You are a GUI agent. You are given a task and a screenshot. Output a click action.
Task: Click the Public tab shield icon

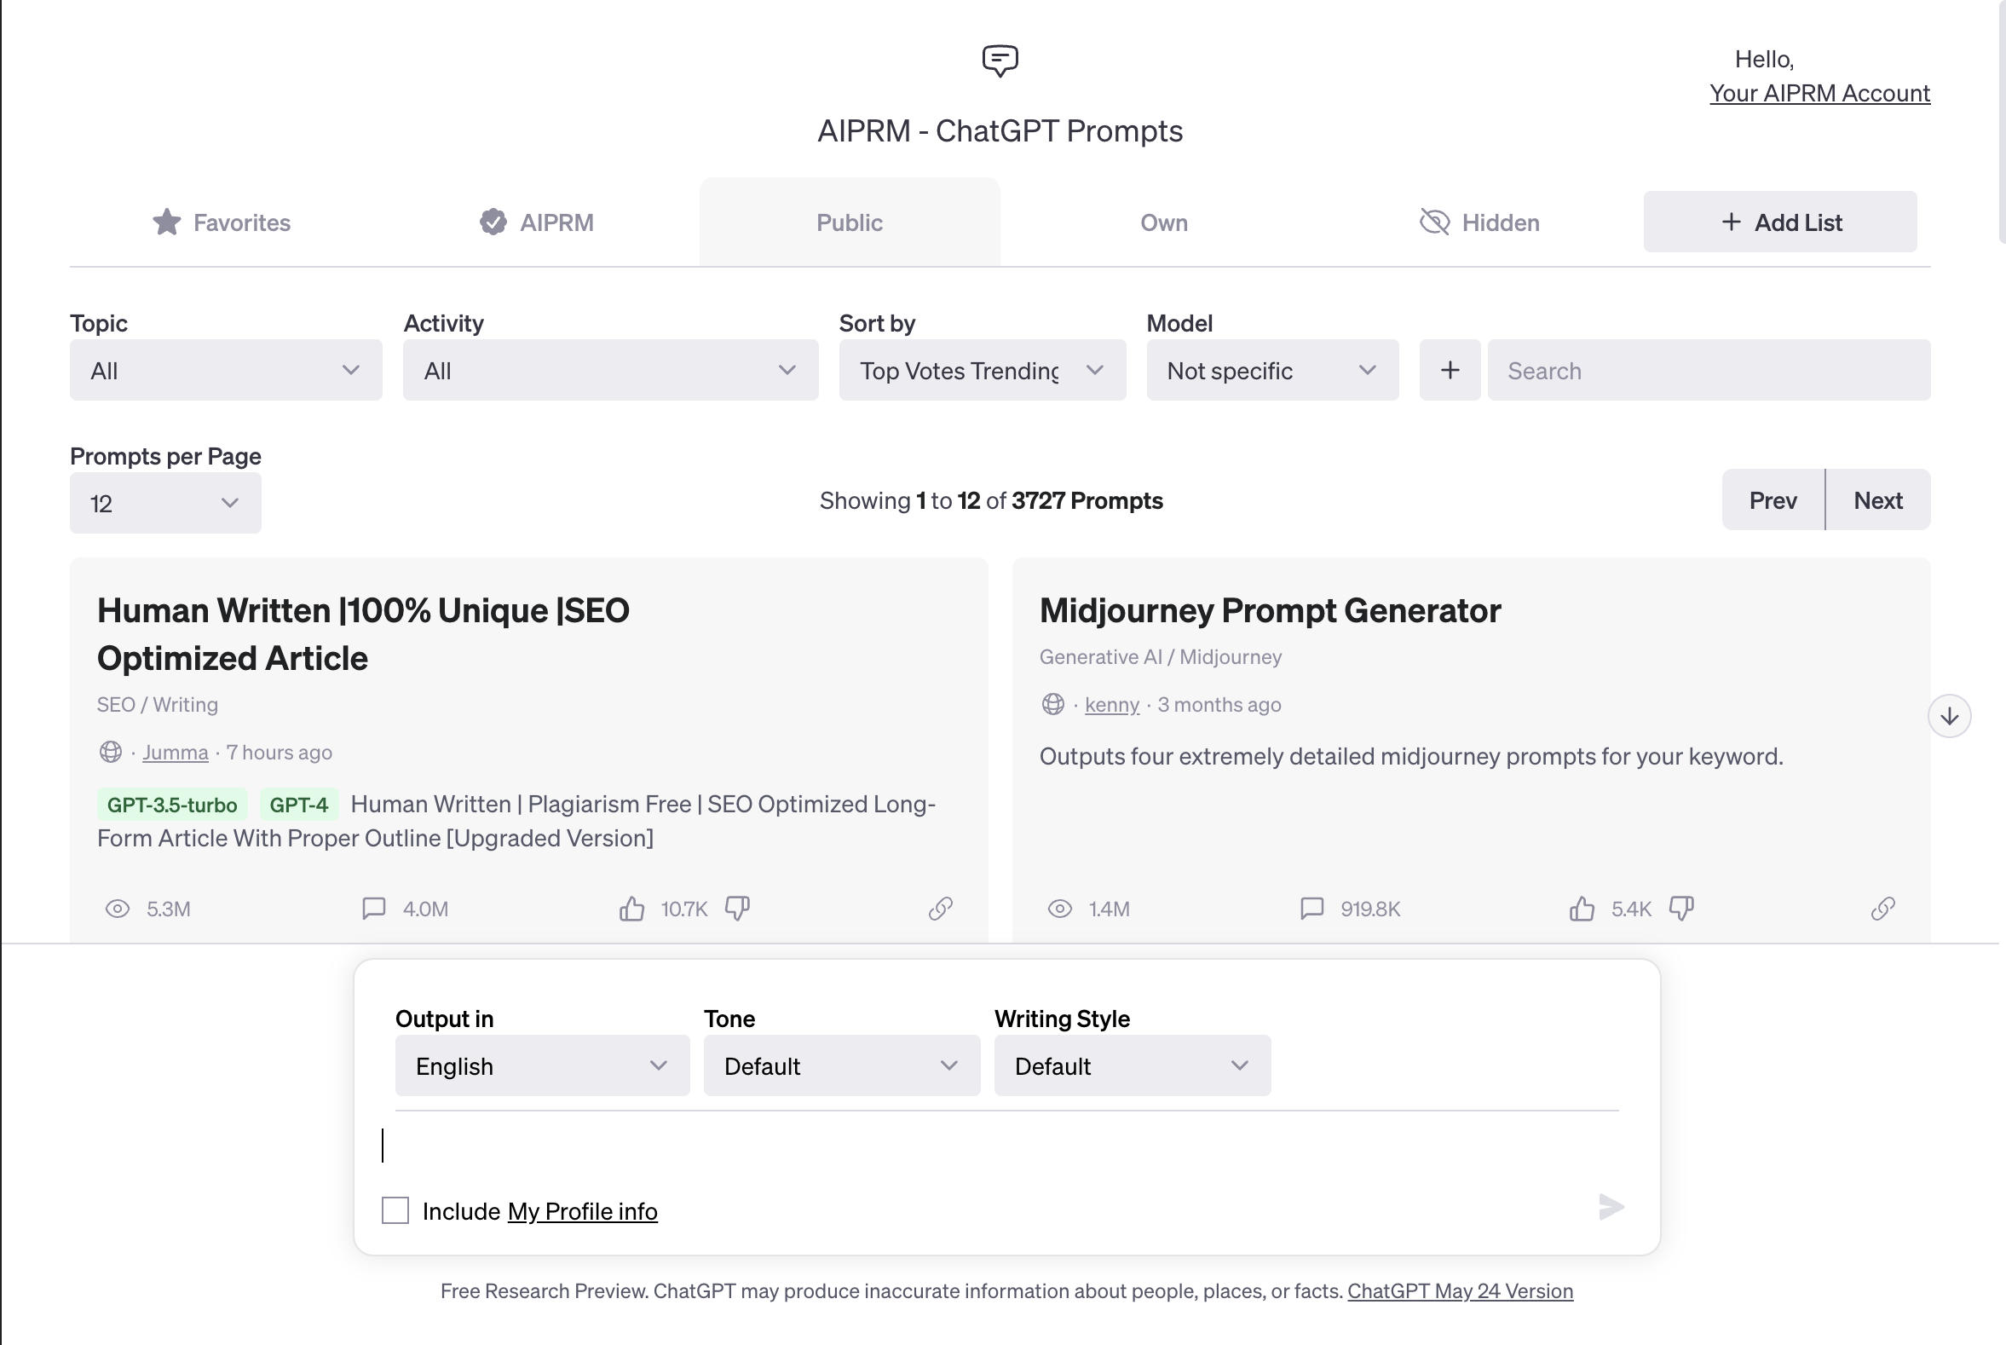point(492,222)
